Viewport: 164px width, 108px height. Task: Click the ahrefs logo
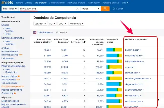(7, 2)
